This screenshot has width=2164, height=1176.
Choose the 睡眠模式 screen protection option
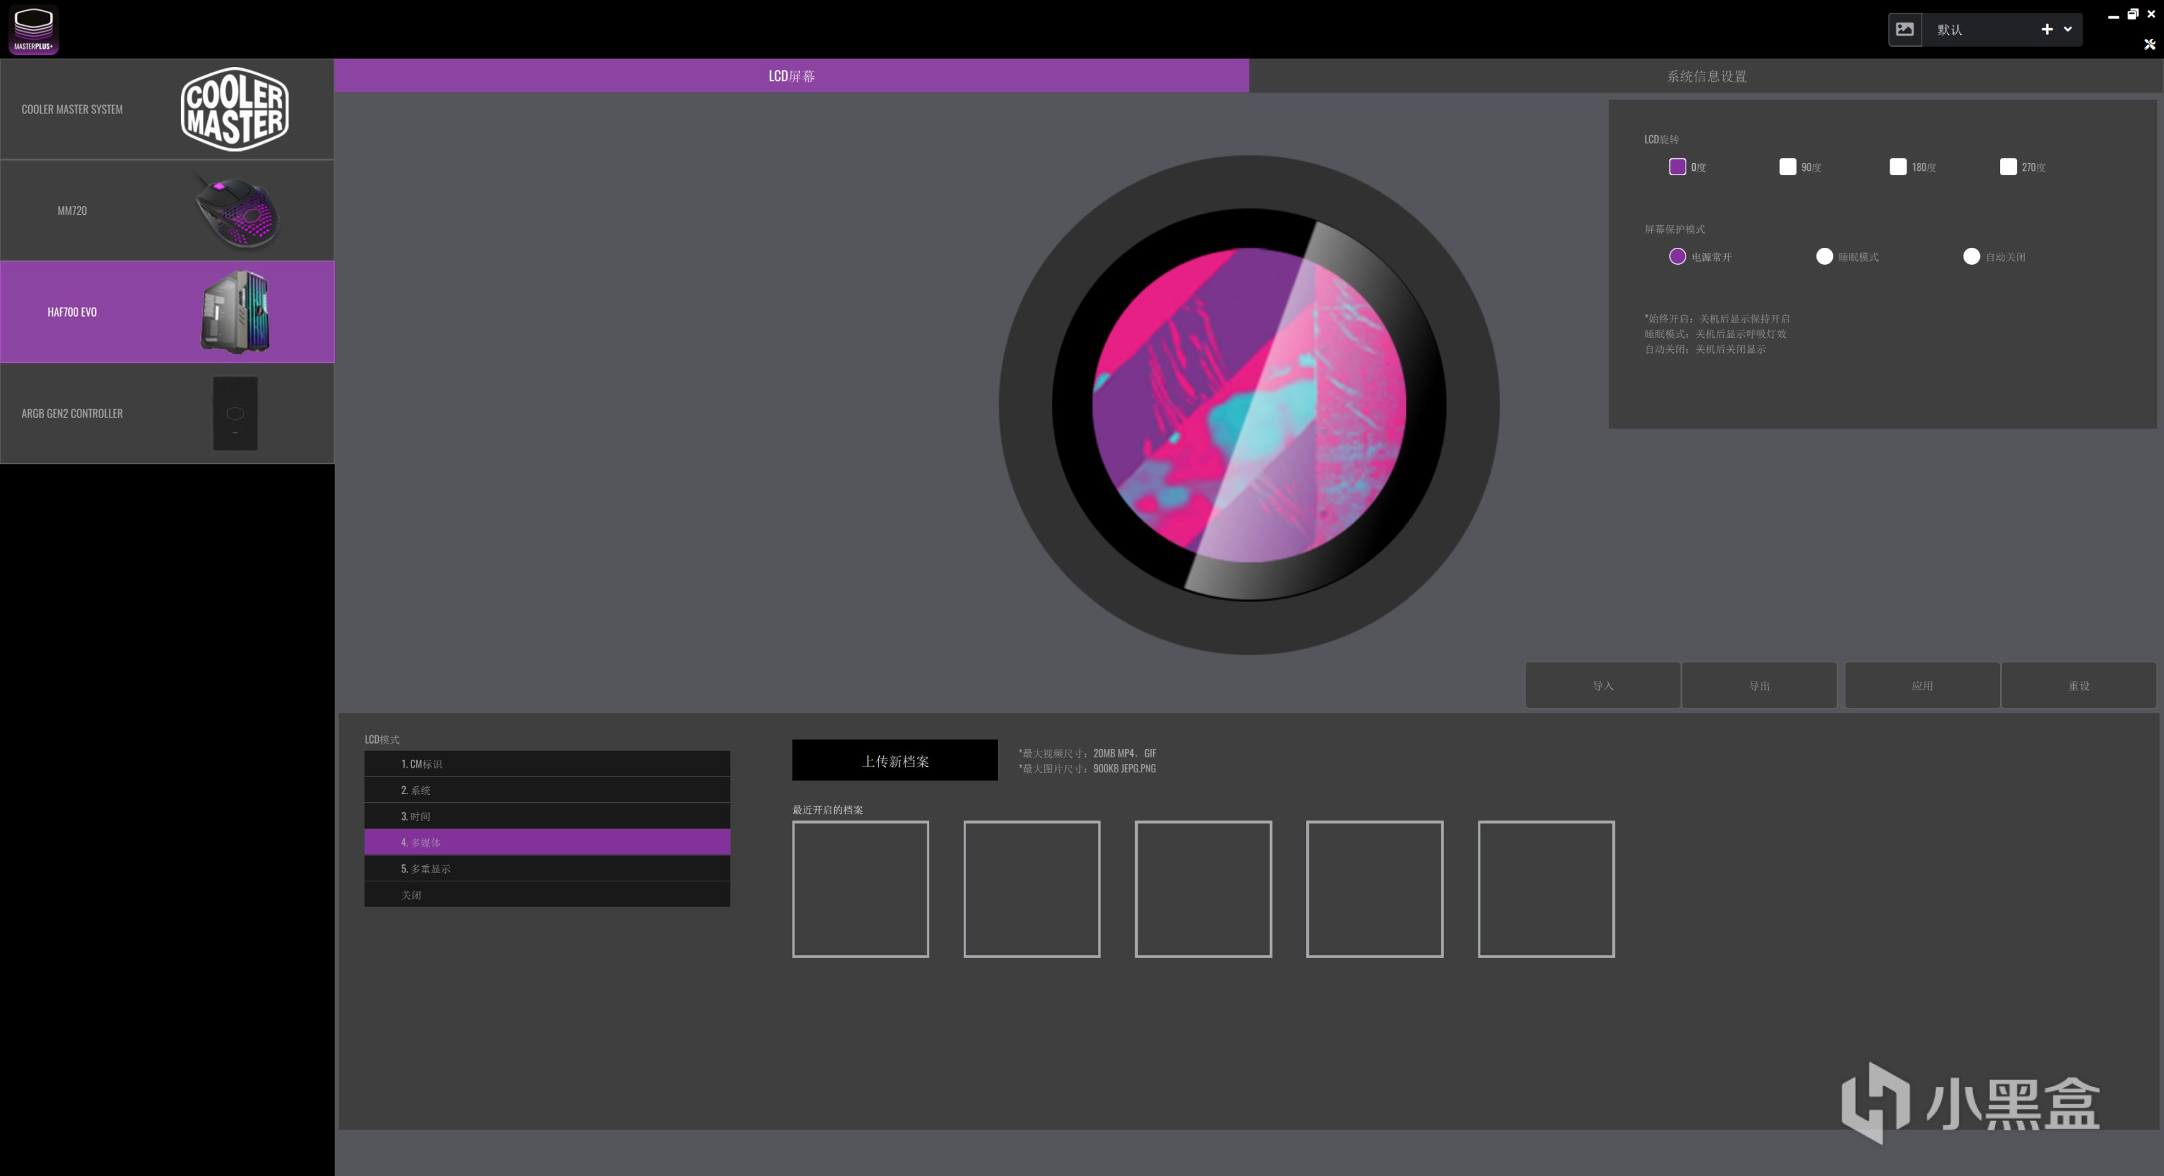point(1824,257)
